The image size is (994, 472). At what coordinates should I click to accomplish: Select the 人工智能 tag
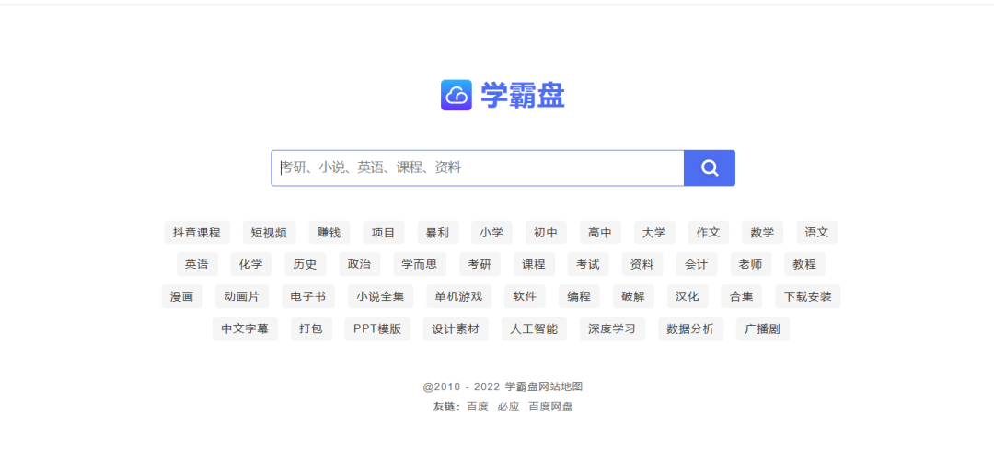pyautogui.click(x=534, y=328)
